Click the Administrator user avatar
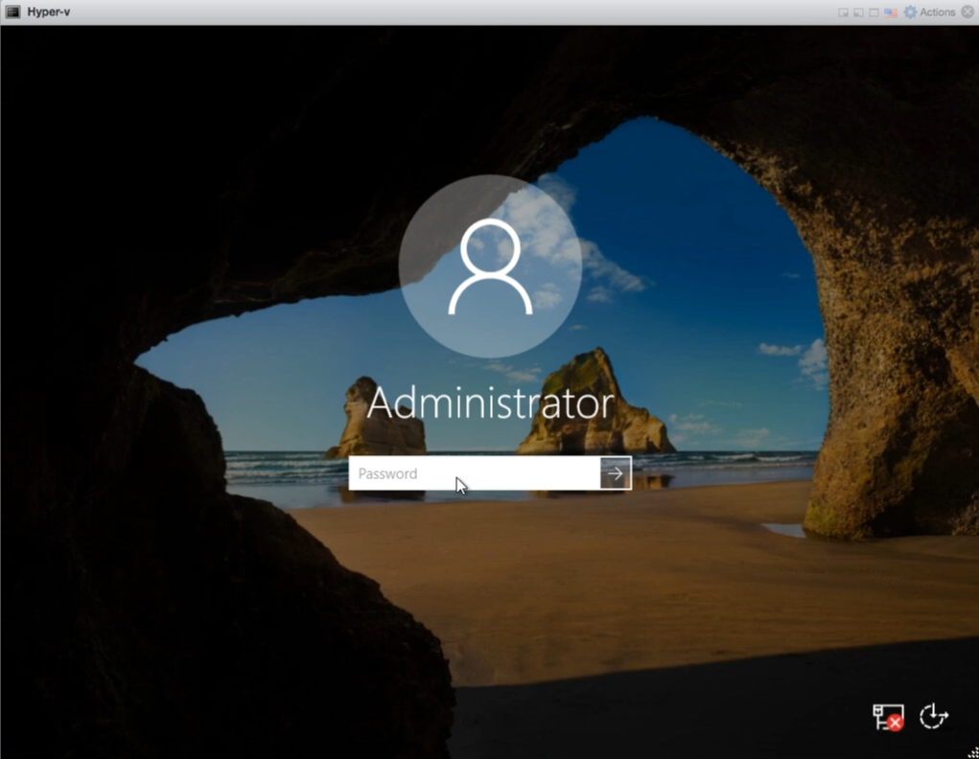This screenshot has height=759, width=979. (490, 265)
